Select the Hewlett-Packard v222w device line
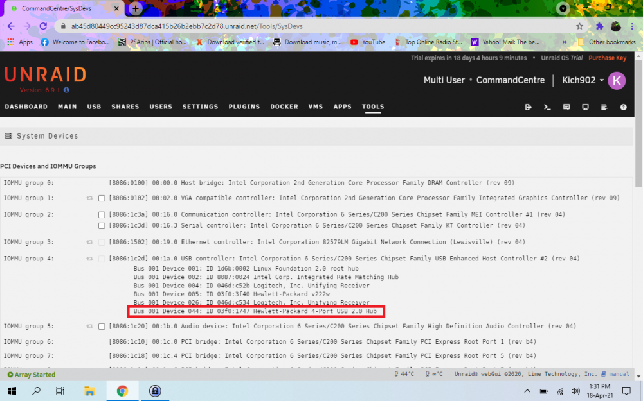 (x=231, y=294)
